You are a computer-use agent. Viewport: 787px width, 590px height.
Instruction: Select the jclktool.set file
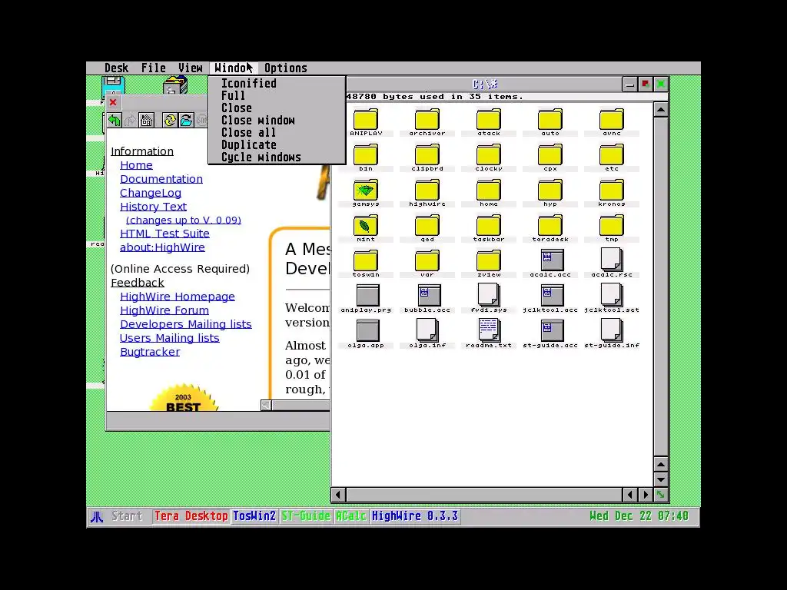[611, 299]
